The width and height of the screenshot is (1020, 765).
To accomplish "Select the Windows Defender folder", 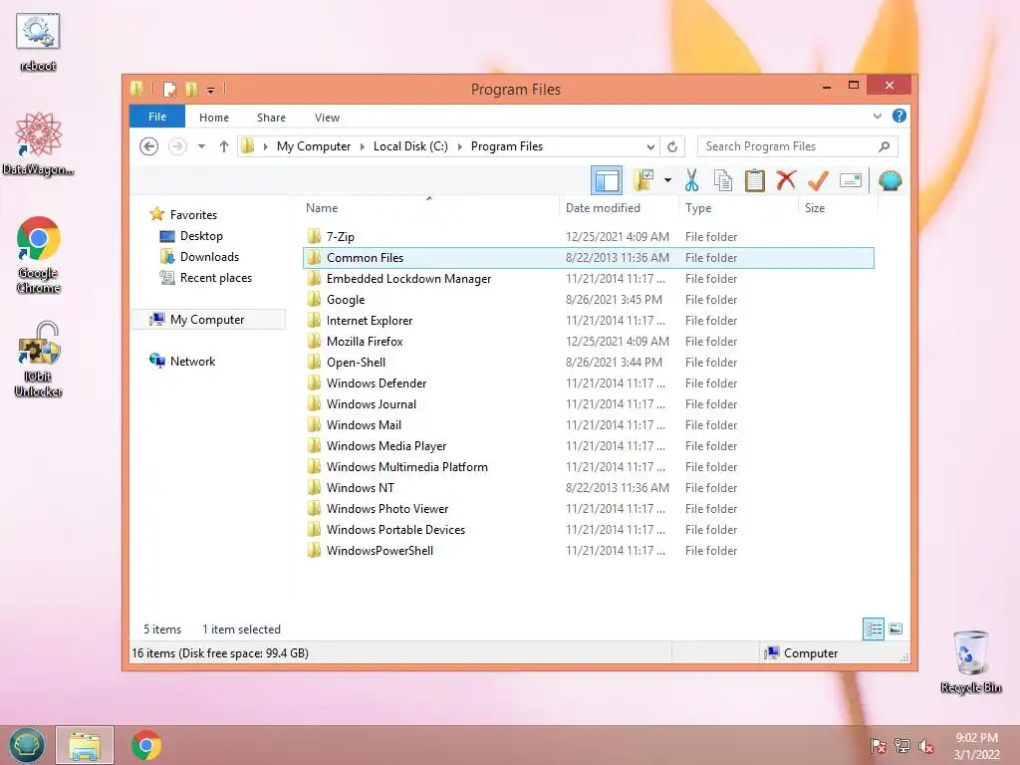I will point(589,383).
